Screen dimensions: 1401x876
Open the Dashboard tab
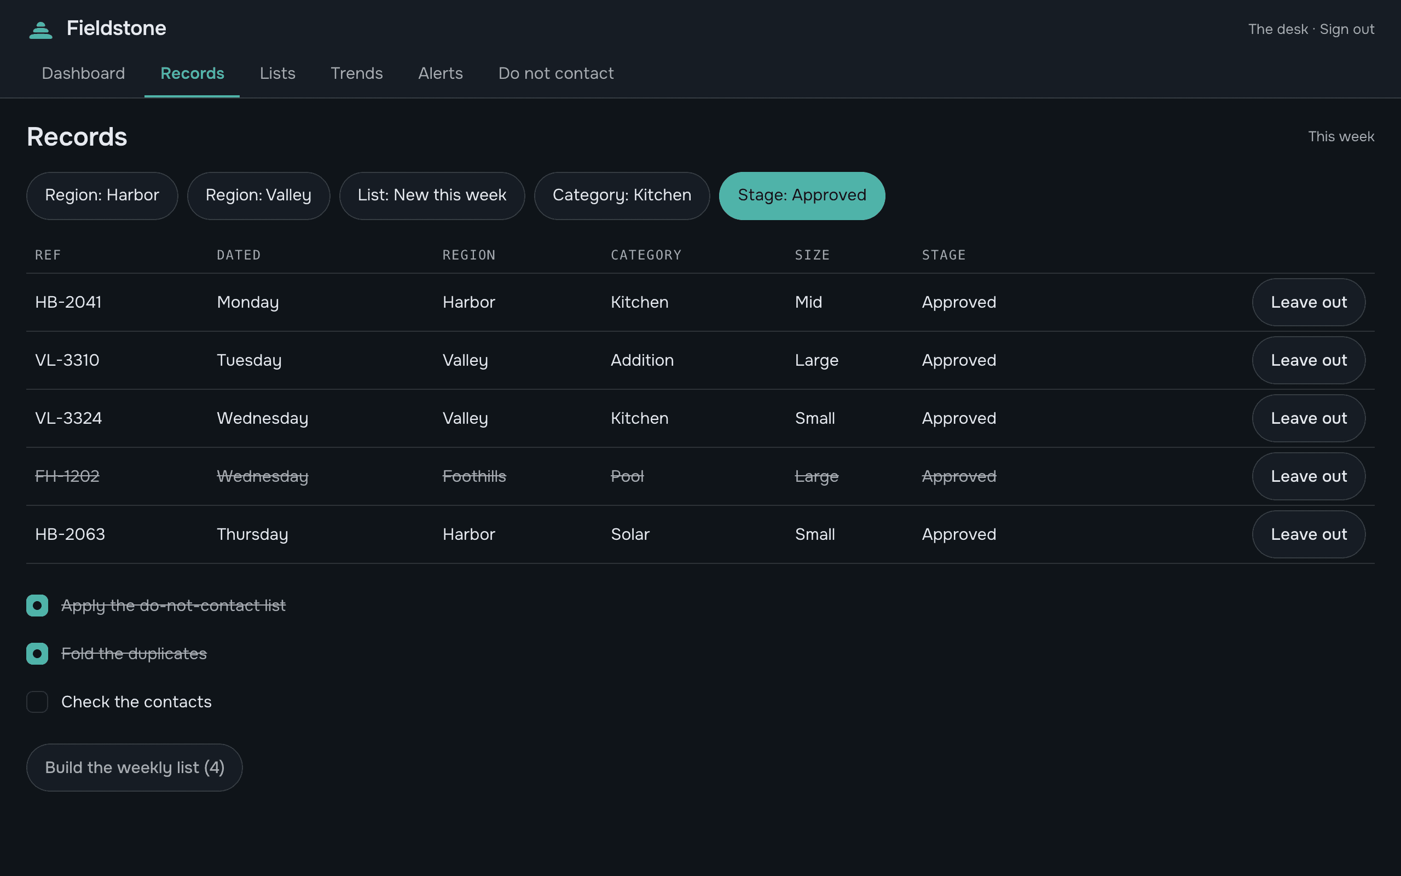coord(83,73)
